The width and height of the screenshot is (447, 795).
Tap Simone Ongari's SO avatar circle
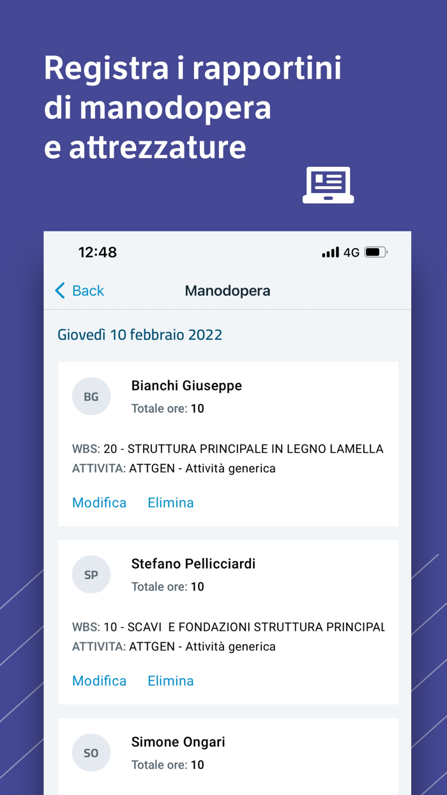point(91,753)
